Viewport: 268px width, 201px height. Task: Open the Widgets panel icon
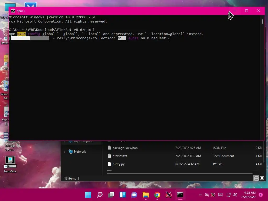click(x=123, y=195)
